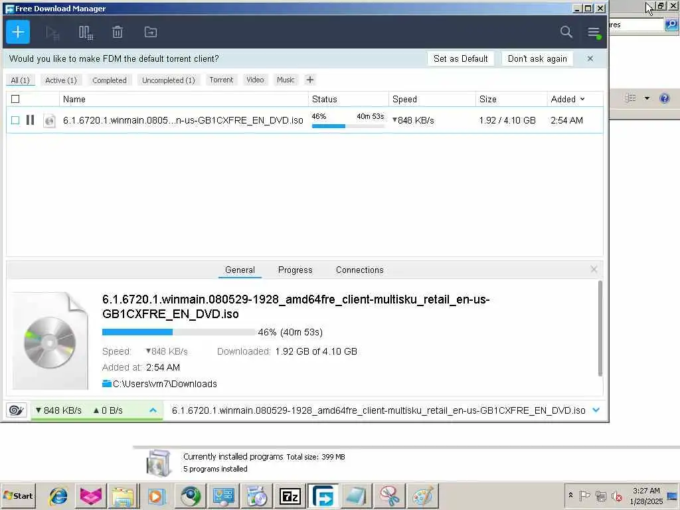680x510 pixels.
Task: Open Windows Explorer from taskbar
Action: [123, 495]
